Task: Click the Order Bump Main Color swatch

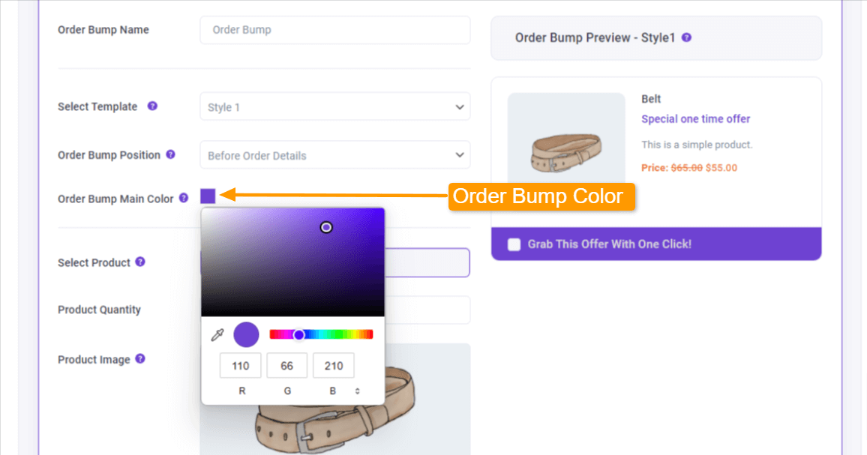Action: click(208, 196)
